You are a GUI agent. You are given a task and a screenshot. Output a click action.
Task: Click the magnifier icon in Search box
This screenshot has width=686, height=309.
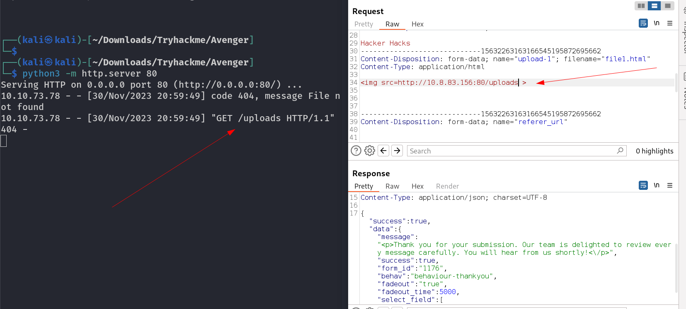pos(620,151)
